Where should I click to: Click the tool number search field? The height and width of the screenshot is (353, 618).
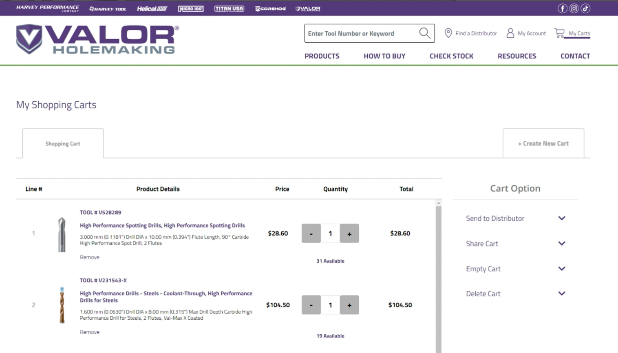coord(361,33)
